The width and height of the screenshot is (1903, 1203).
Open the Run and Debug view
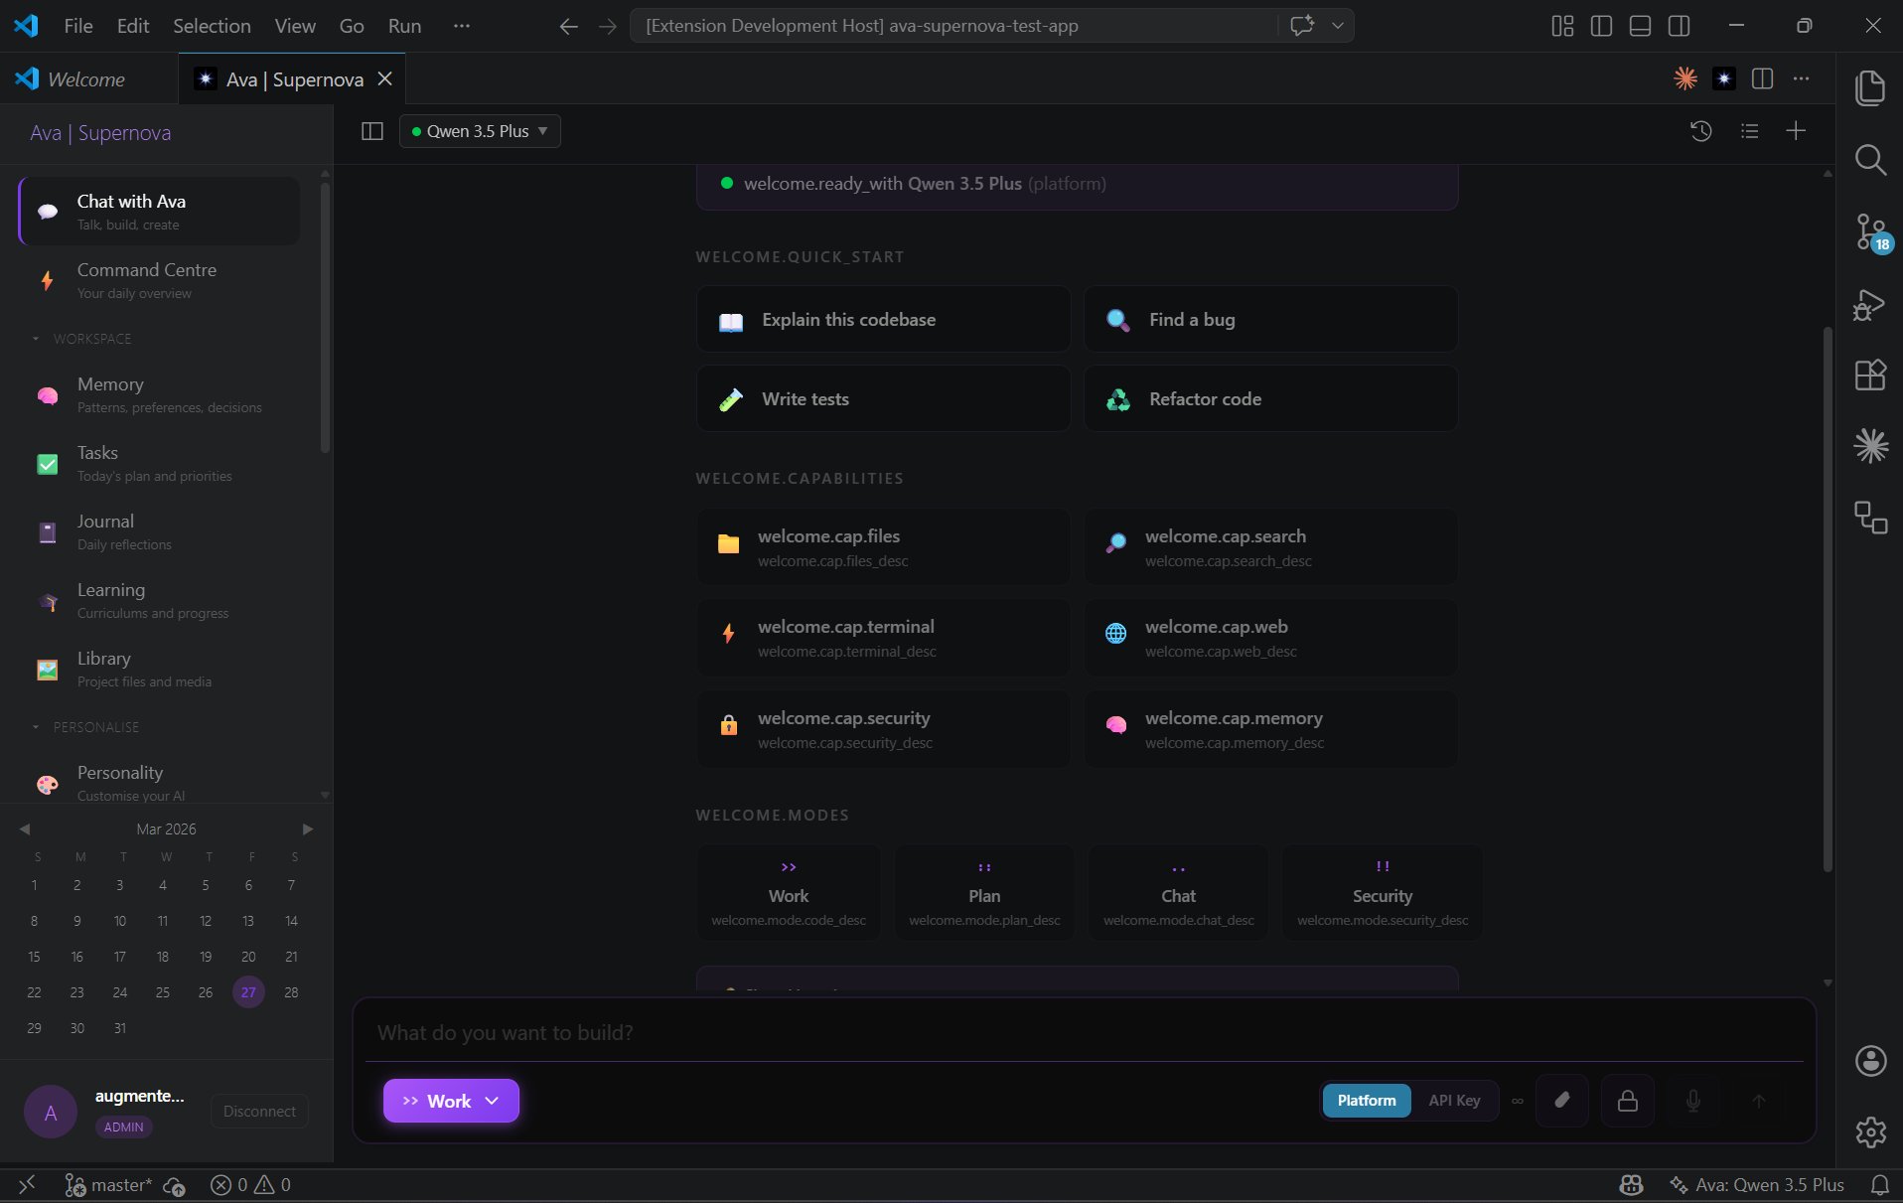tap(1870, 304)
